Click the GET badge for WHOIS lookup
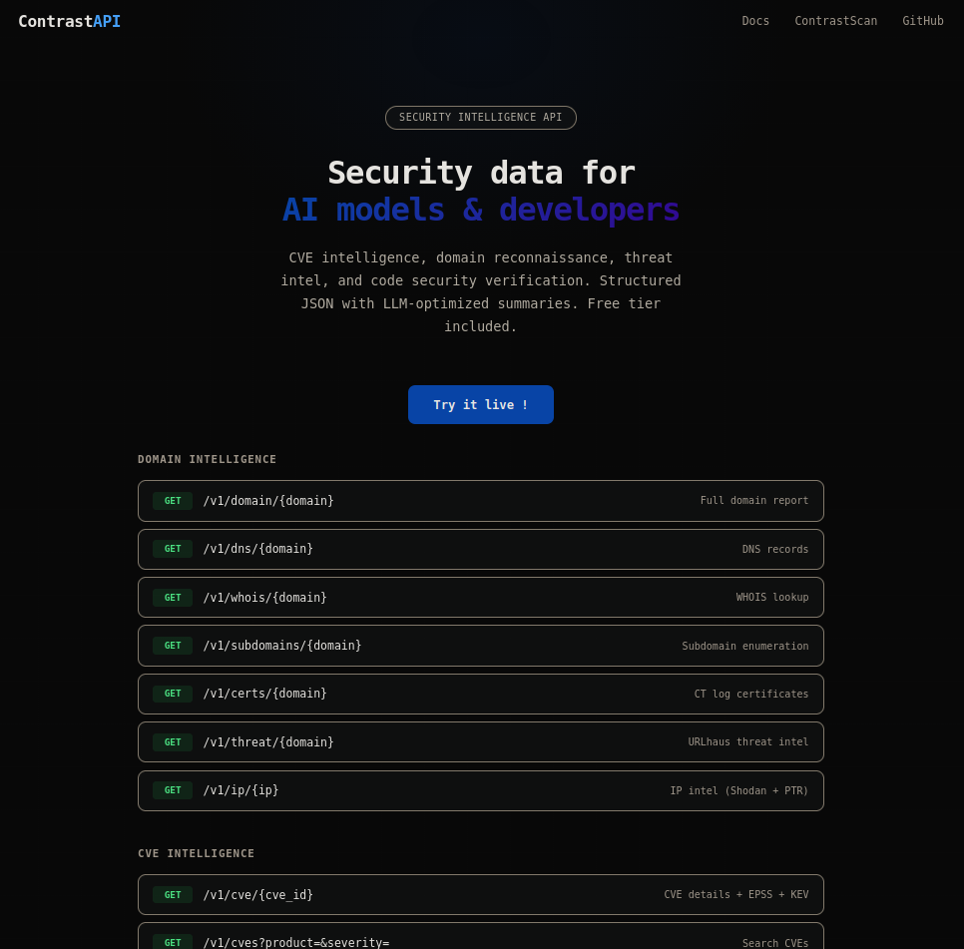The image size is (964, 949). click(173, 598)
